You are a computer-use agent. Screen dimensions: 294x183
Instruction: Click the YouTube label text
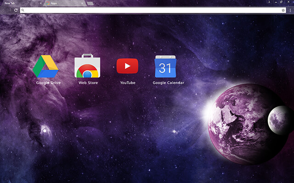click(128, 83)
